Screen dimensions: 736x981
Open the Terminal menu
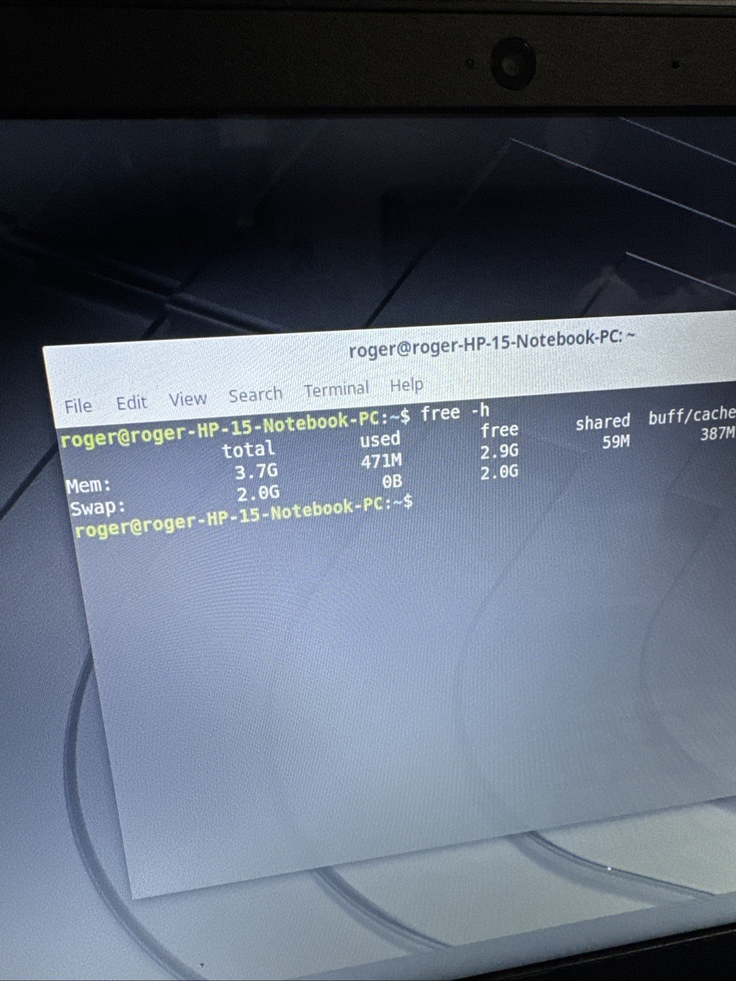[x=336, y=390]
